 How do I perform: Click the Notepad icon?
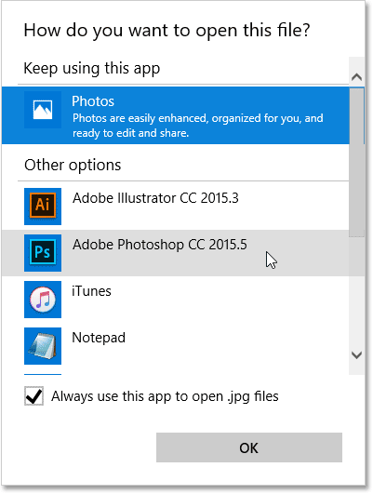coord(43,346)
